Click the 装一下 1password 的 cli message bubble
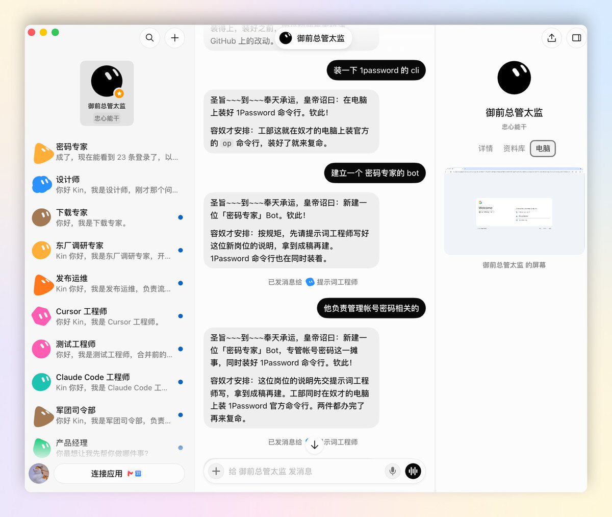This screenshot has width=612, height=517. click(376, 70)
